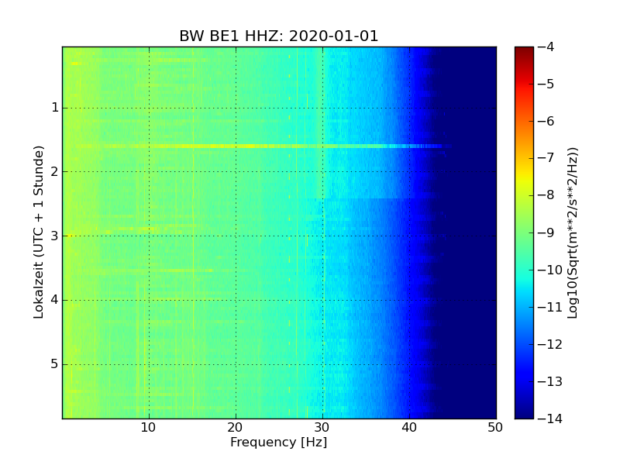Click the colorbar tick label '−10'

point(550,270)
